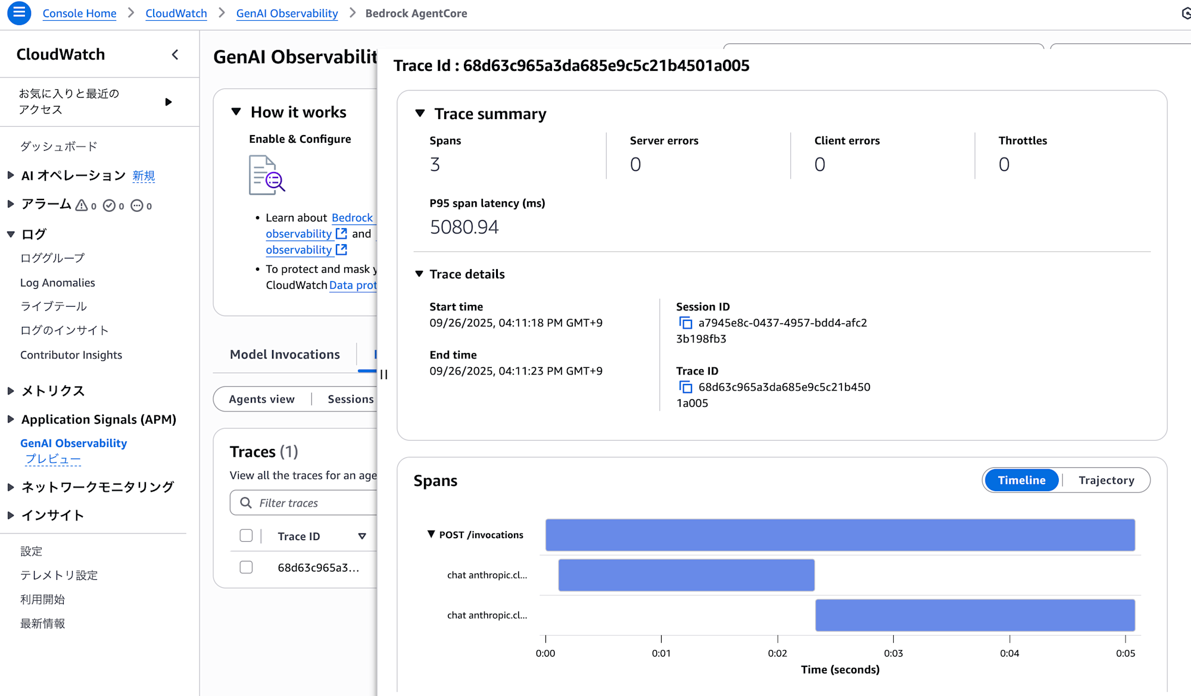Sort by the Trace ID column arrow
The image size is (1191, 696).
[x=362, y=536]
